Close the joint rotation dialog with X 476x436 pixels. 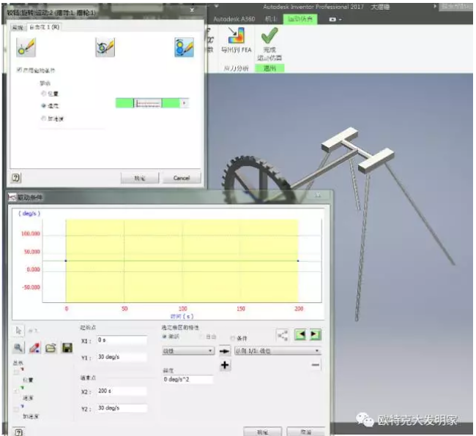192,10
